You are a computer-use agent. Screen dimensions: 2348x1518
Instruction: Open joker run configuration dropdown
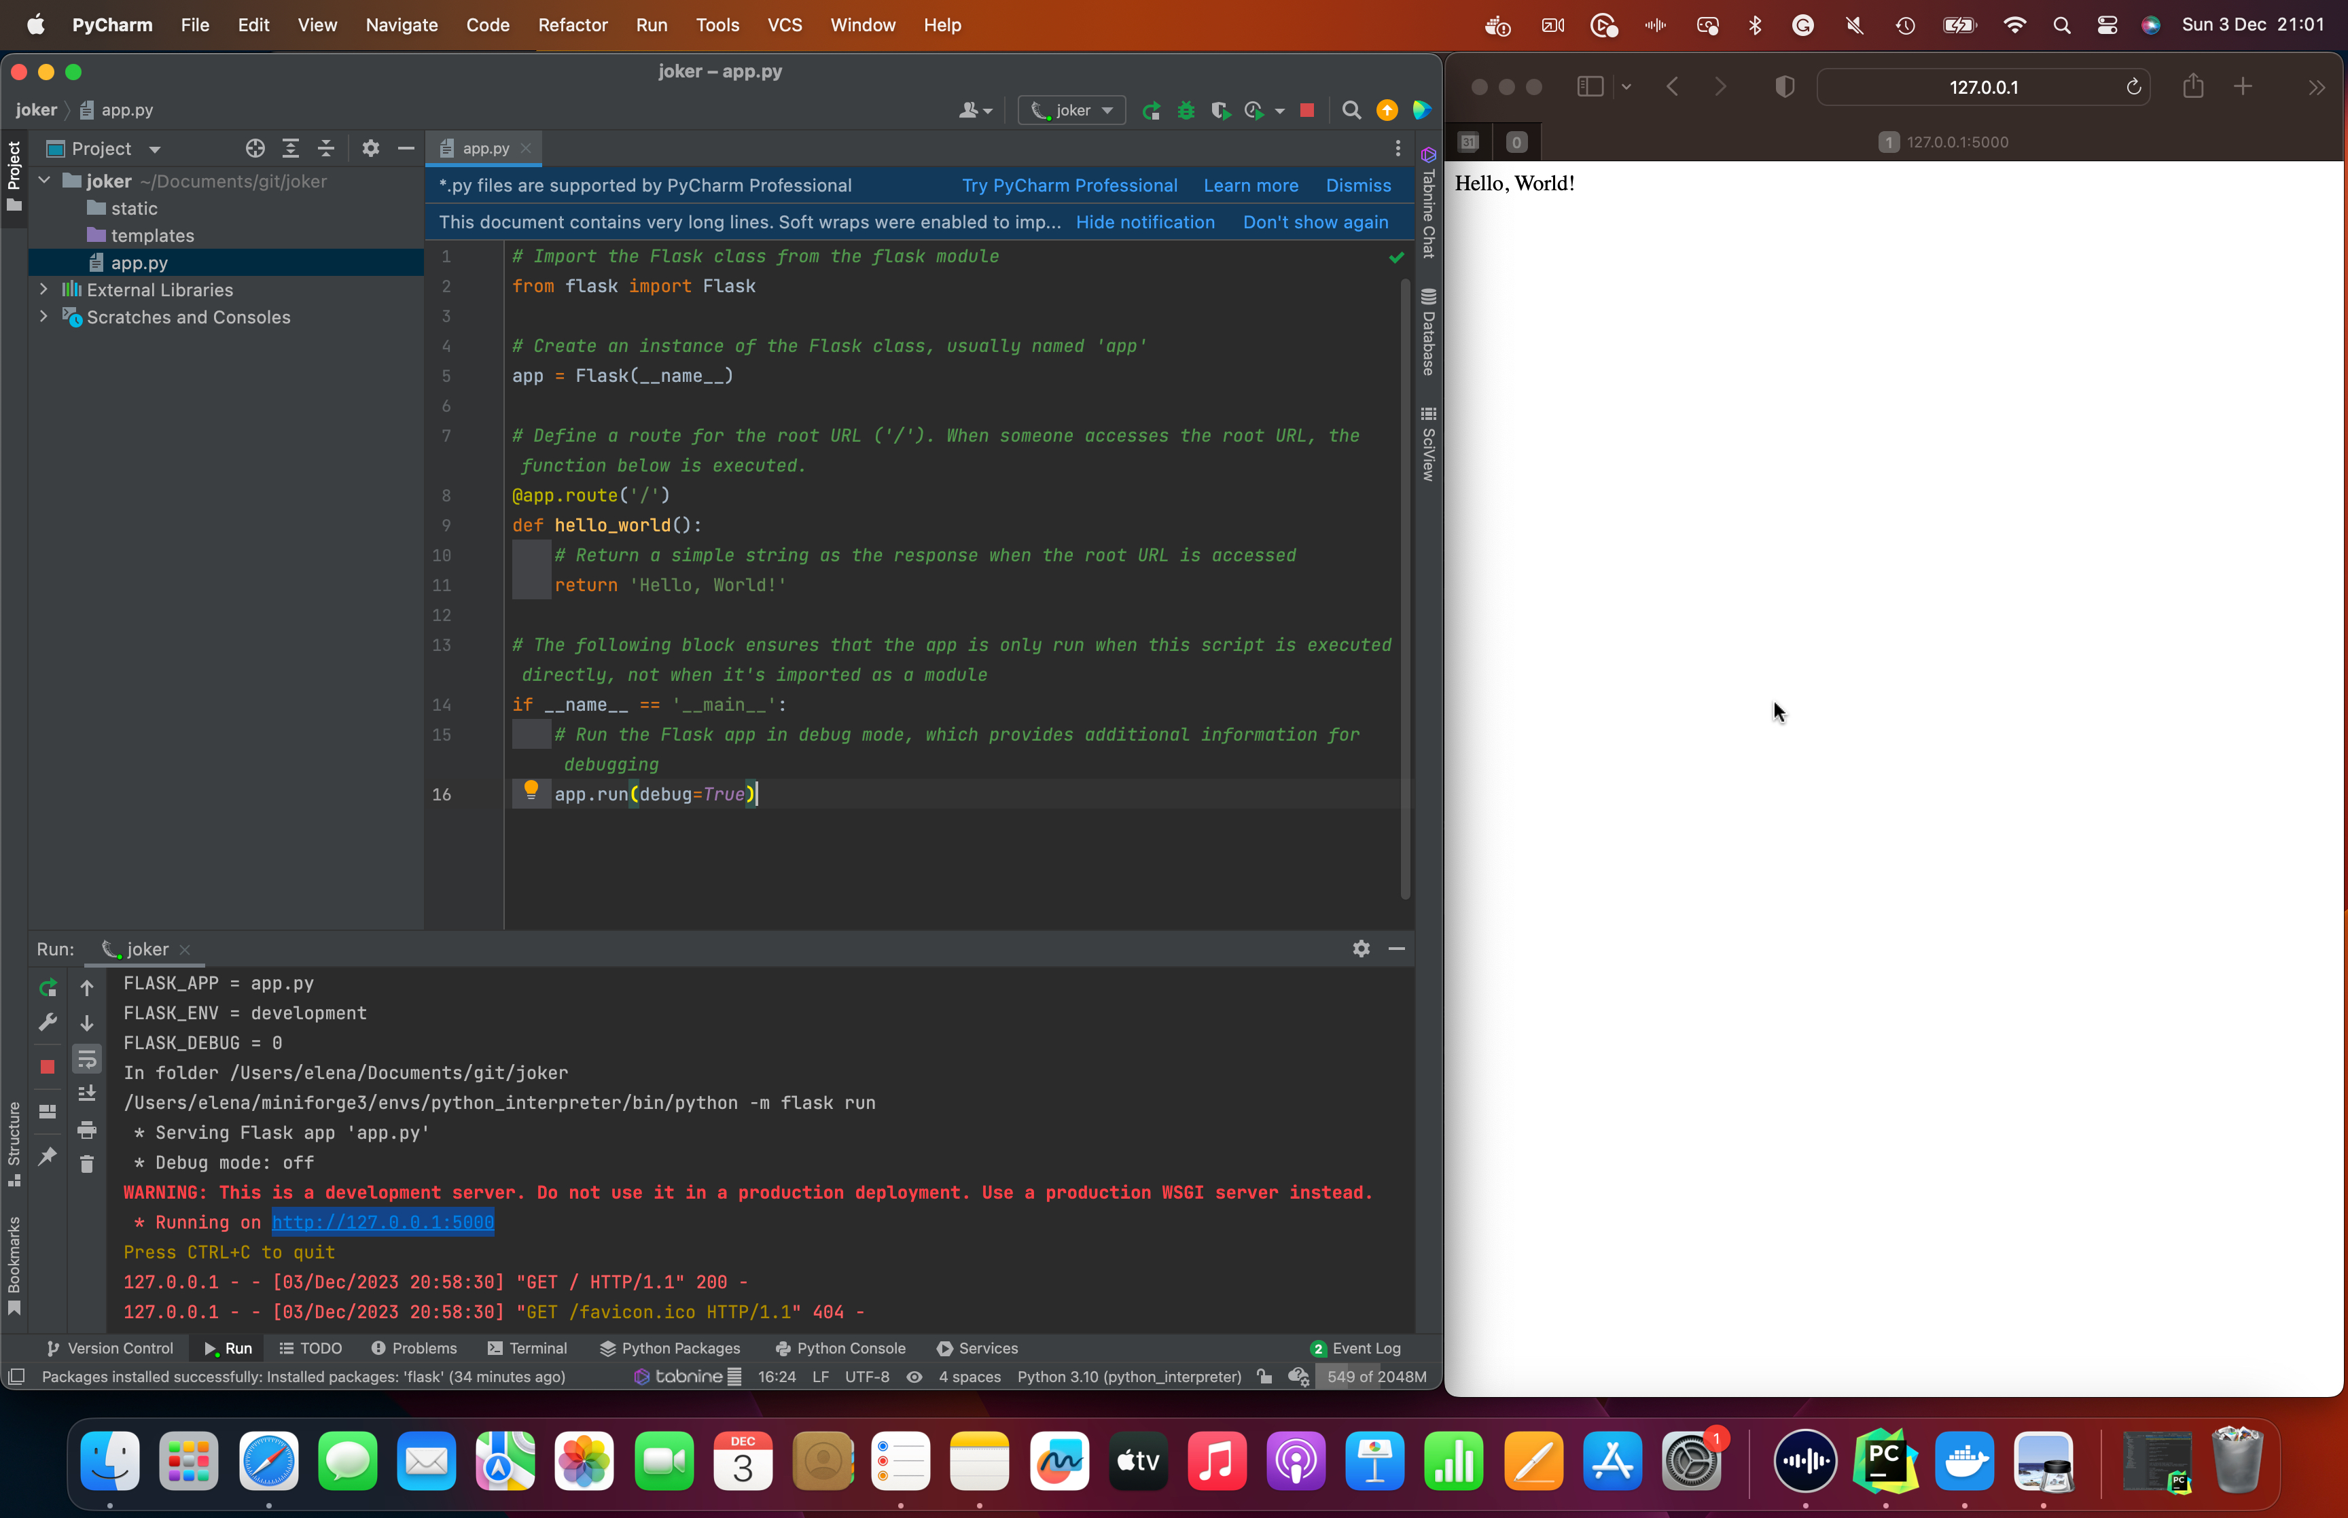1071,110
